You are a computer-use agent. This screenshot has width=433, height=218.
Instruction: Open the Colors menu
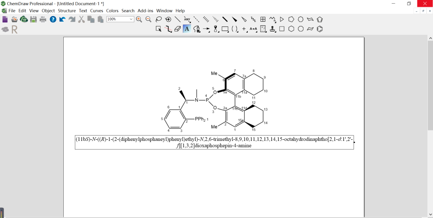click(112, 11)
